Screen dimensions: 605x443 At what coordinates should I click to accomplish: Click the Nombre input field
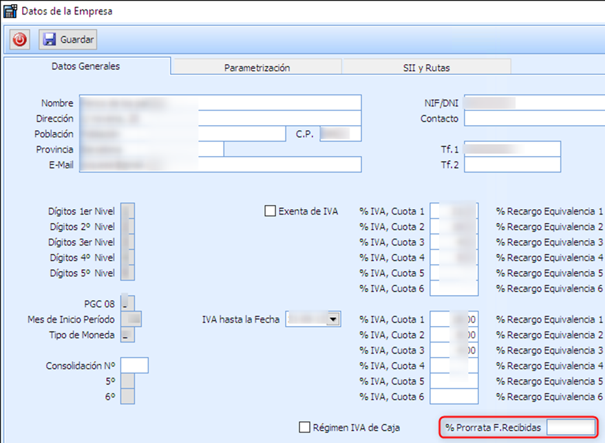coord(220,102)
